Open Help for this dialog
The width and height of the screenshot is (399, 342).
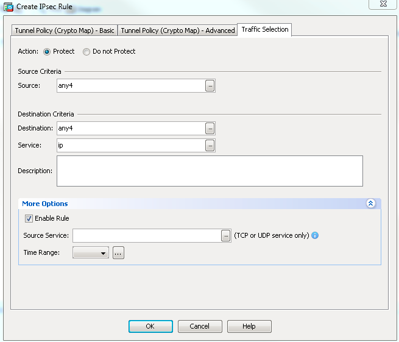coord(249,326)
